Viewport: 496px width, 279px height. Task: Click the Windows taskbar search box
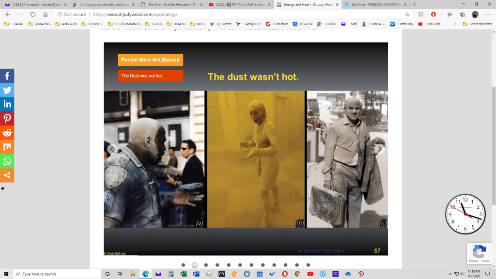click(x=56, y=274)
